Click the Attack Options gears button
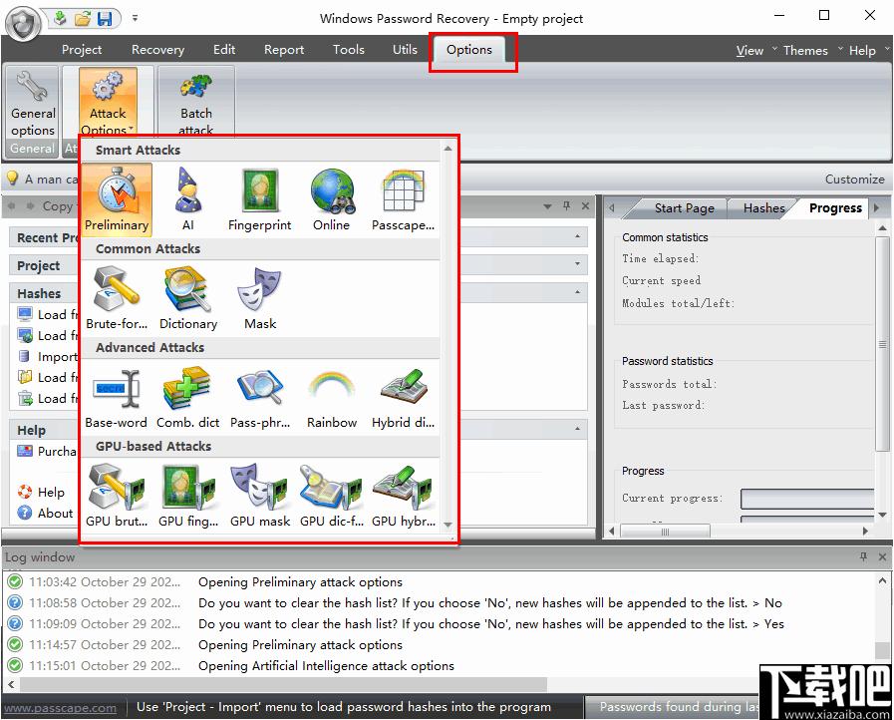 click(108, 103)
